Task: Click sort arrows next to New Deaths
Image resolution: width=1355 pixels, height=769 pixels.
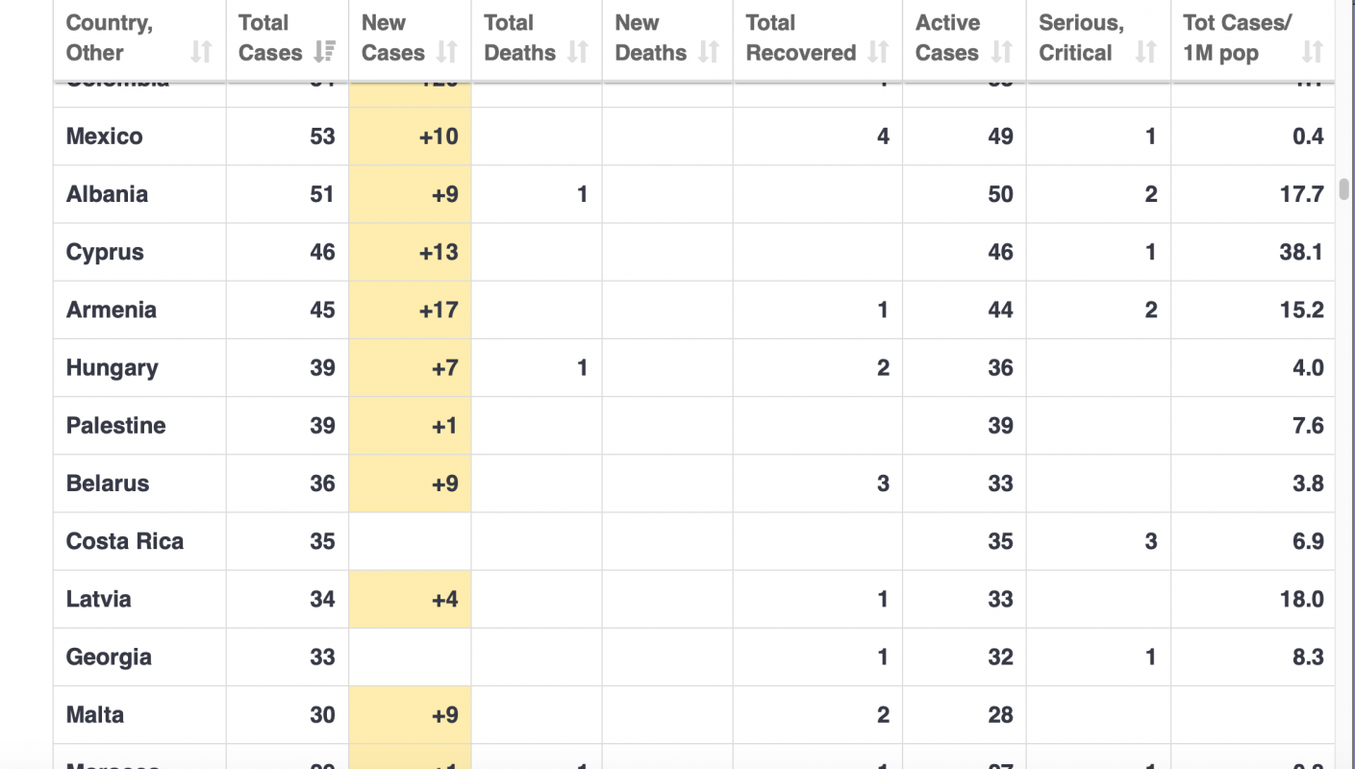Action: pyautogui.click(x=709, y=52)
